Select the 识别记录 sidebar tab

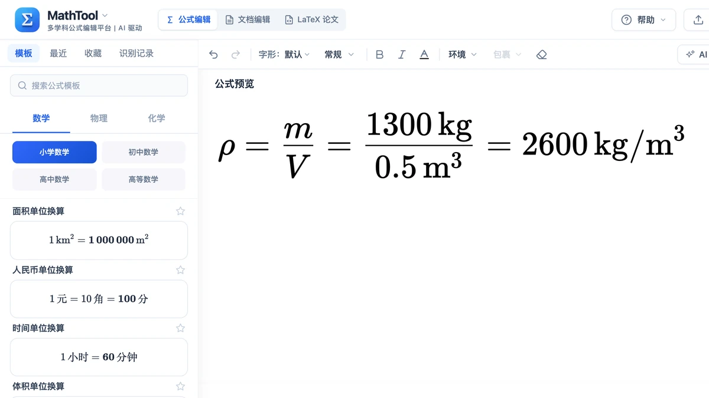(x=136, y=53)
